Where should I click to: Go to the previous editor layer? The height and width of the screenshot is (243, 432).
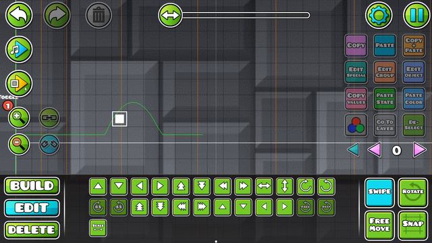(375, 150)
